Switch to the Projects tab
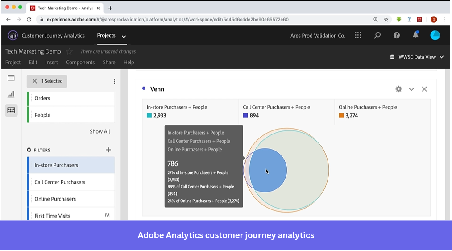452x251 pixels. (106, 35)
